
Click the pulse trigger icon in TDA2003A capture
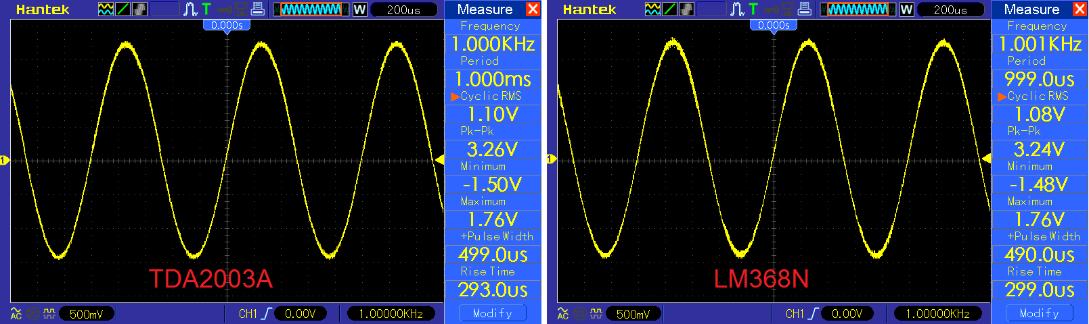pyautogui.click(x=191, y=9)
